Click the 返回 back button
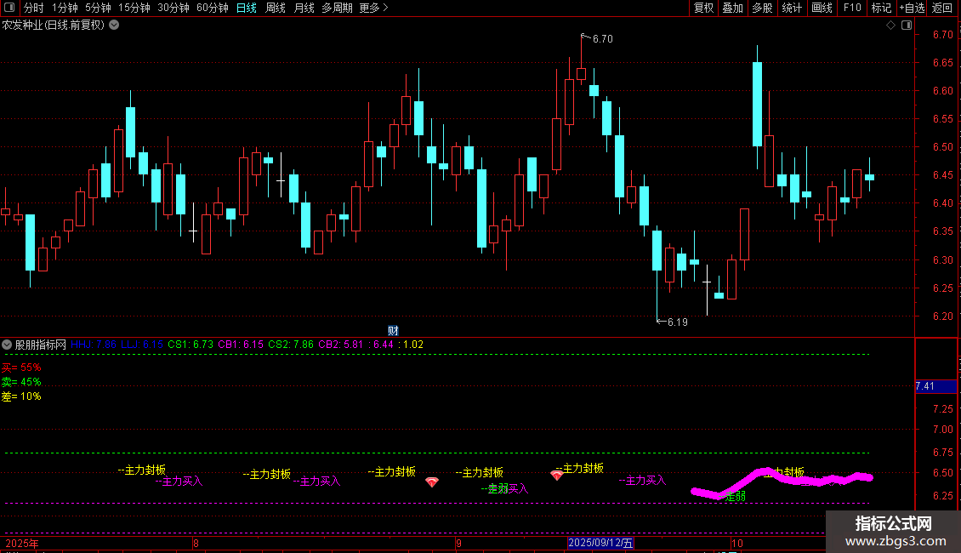Image resolution: width=961 pixels, height=553 pixels. (x=942, y=8)
